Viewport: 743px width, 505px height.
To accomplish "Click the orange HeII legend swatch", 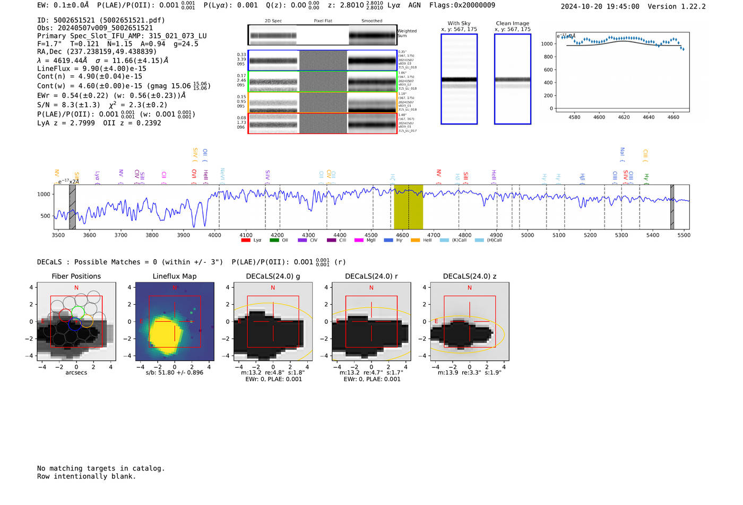I will (415, 240).
